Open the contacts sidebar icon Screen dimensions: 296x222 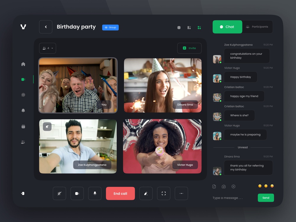[x=23, y=142]
